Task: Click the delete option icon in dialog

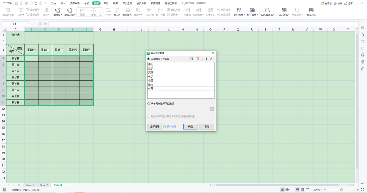Action: coord(197,59)
